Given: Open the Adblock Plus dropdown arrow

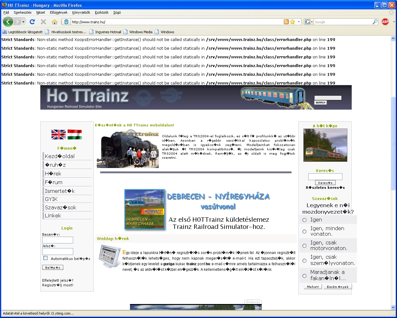Looking at the screenshot, I should pos(394,22).
